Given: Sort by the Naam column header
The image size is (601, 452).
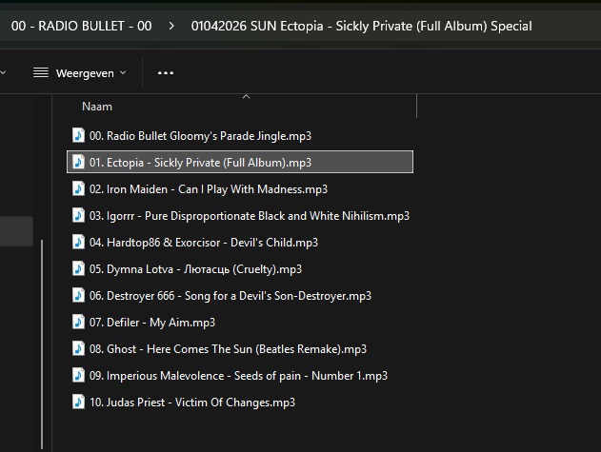Looking at the screenshot, I should (x=97, y=107).
